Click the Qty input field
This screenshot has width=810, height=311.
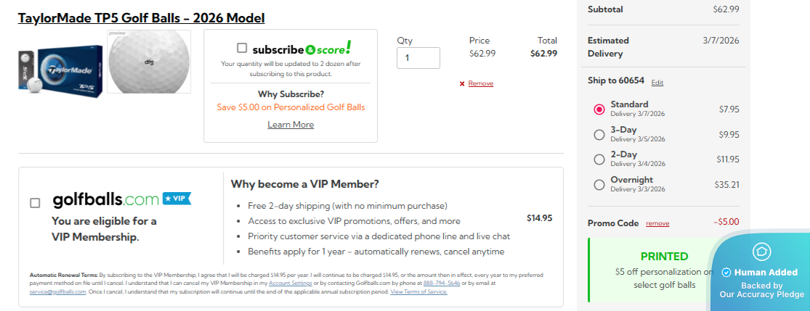pos(418,58)
